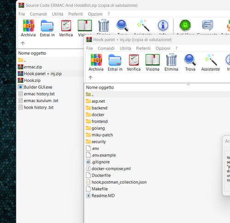This screenshot has width=230, height=223.
Task: Click Estrai in icon in Source Code ERMAC window
Action: tap(47, 26)
